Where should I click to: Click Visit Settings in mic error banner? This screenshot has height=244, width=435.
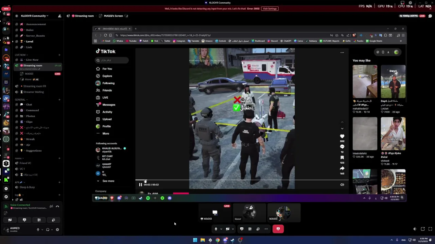tap(269, 8)
